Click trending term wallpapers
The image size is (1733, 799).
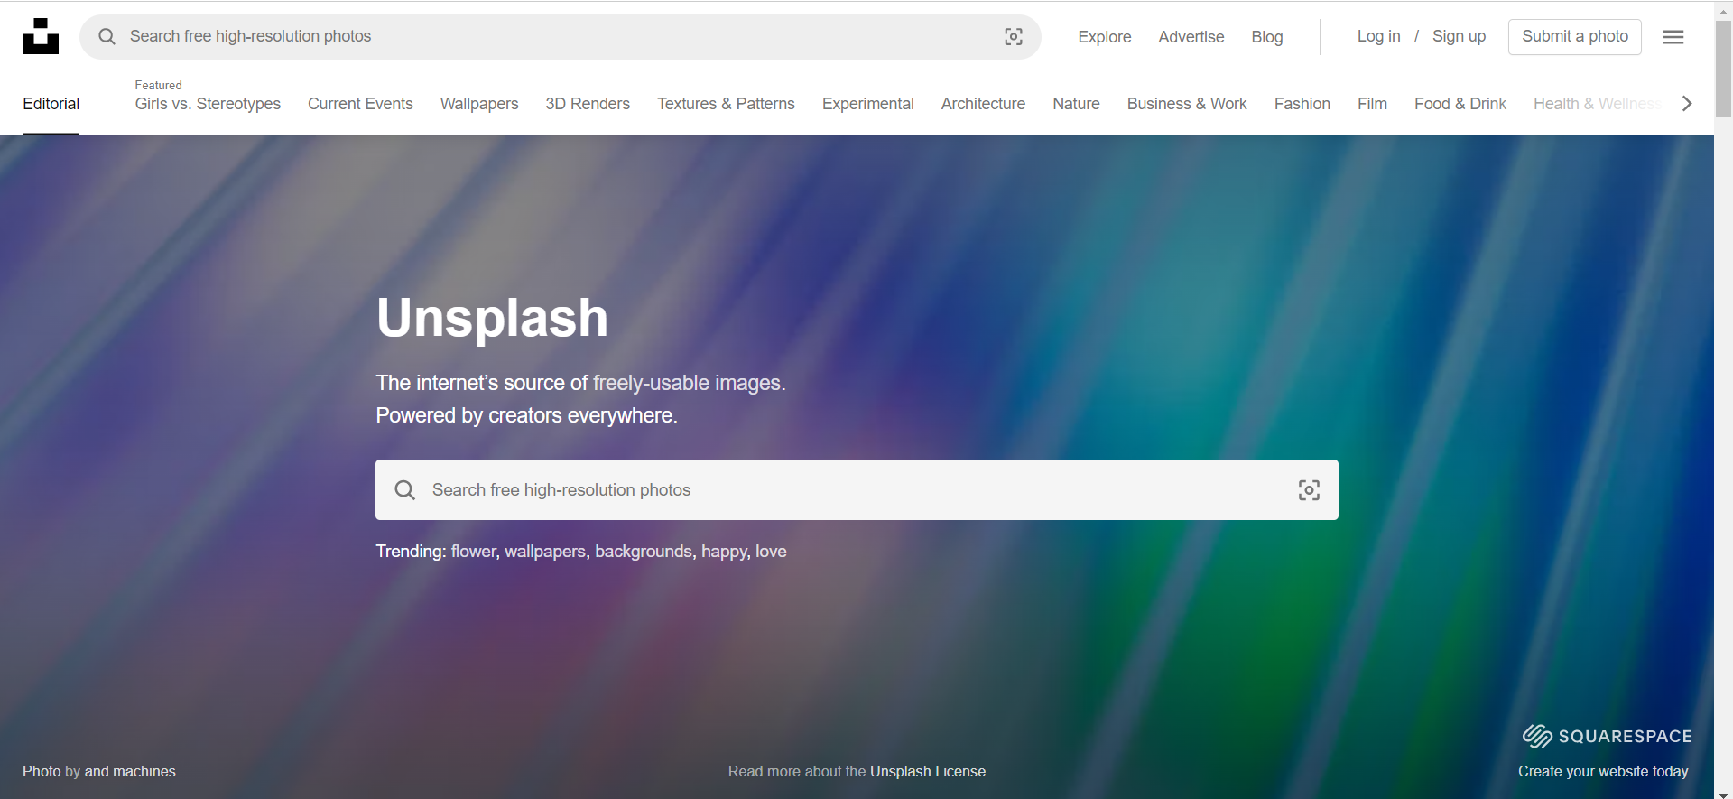click(545, 552)
